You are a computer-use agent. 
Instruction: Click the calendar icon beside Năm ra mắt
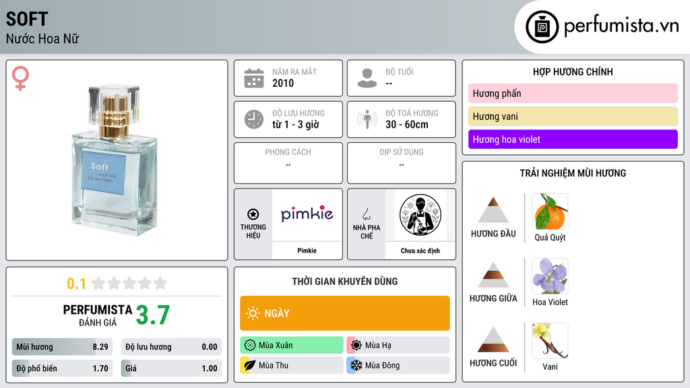coord(254,78)
